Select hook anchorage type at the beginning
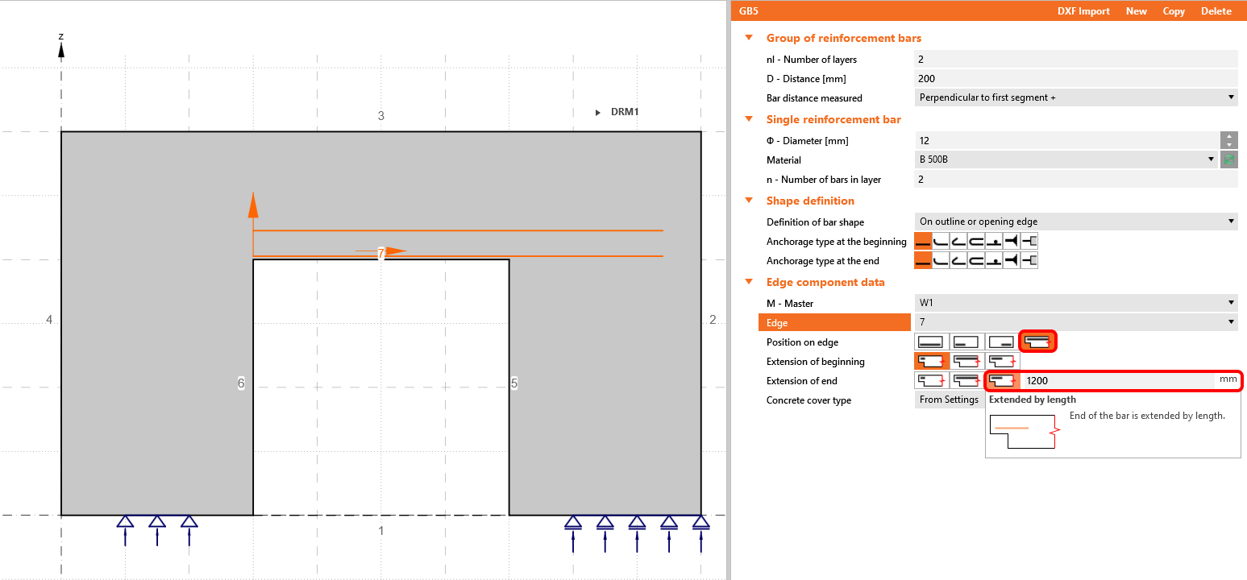Viewport: 1247px width, 580px height. point(958,241)
